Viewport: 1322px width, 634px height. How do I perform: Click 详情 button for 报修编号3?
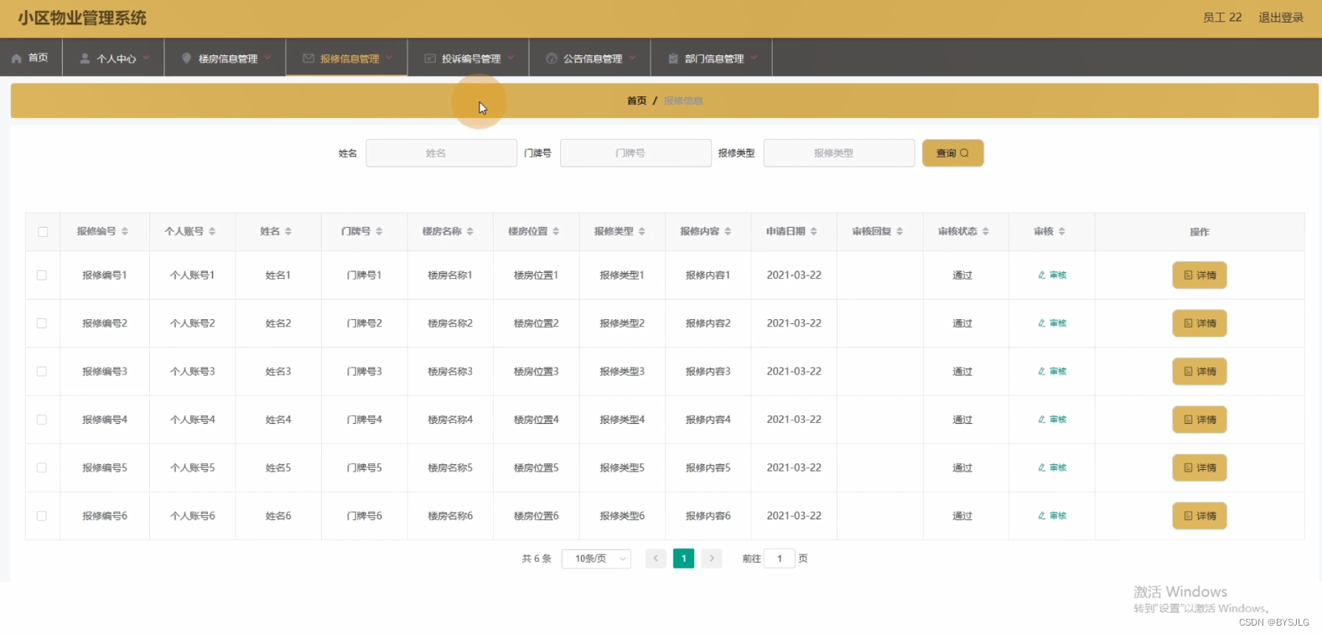(1199, 371)
